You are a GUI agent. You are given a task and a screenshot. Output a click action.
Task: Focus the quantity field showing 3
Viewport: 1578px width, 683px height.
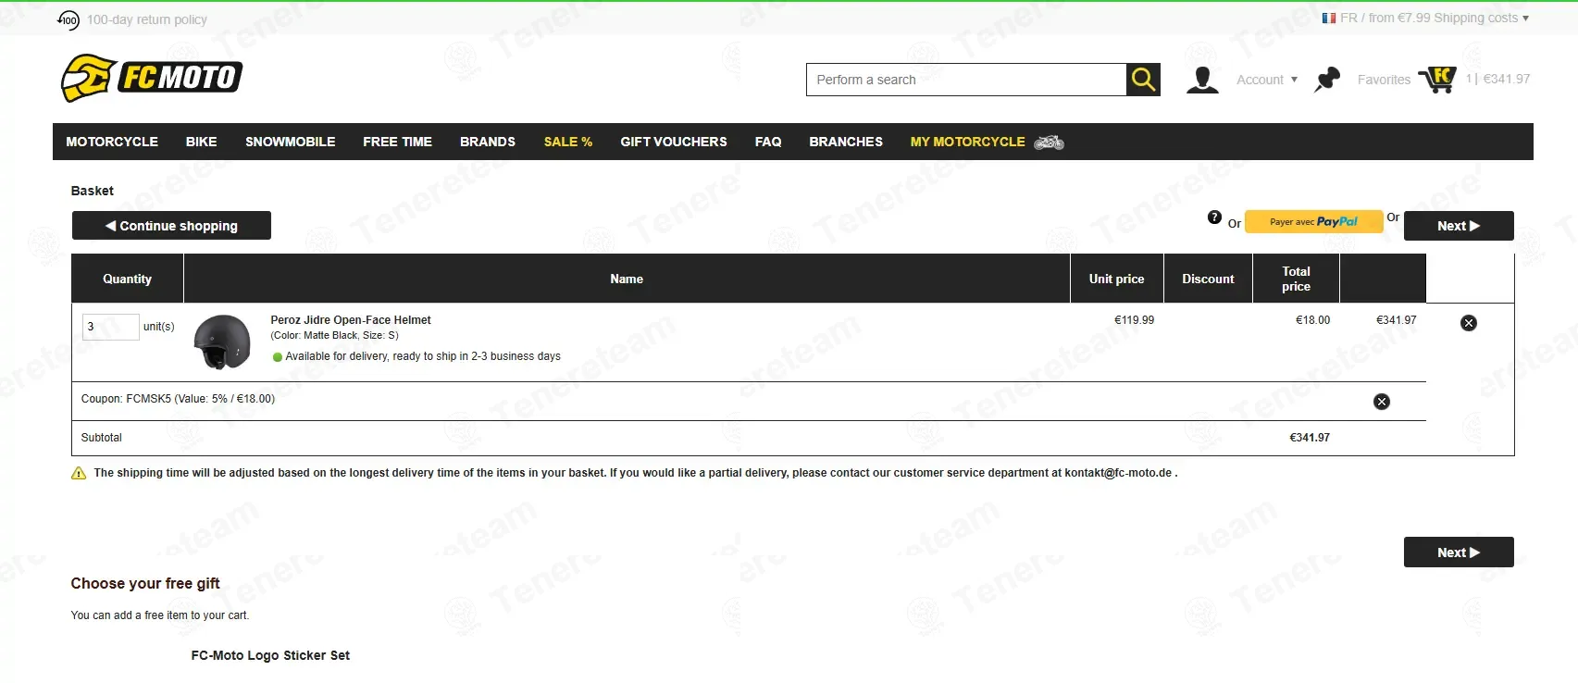(111, 327)
